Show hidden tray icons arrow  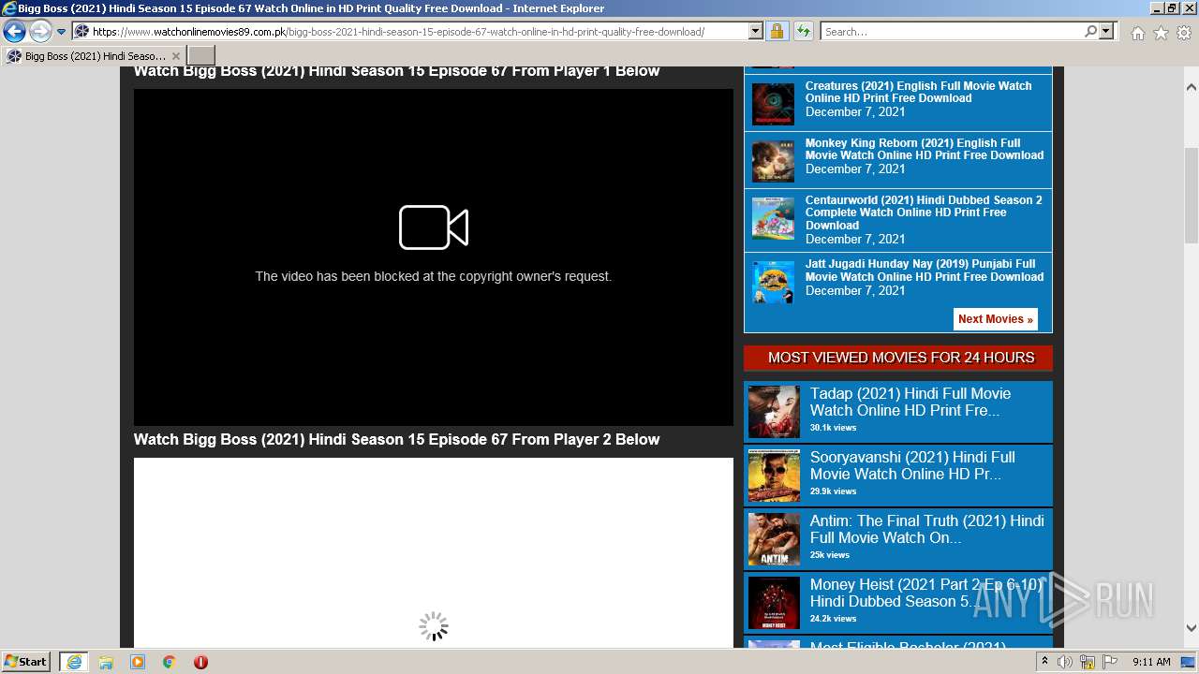pyautogui.click(x=1044, y=662)
